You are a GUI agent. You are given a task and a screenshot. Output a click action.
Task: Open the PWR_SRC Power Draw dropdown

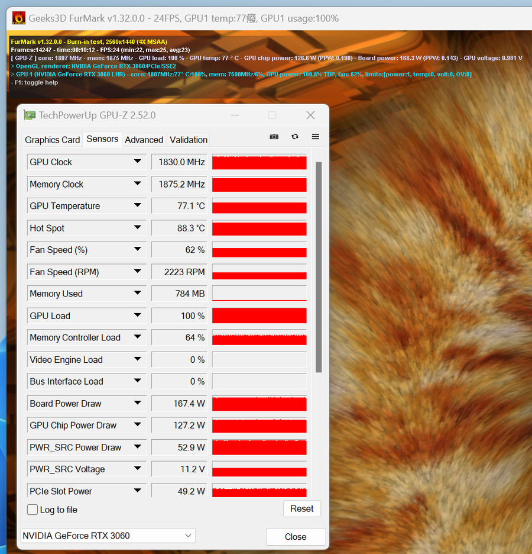(x=138, y=447)
